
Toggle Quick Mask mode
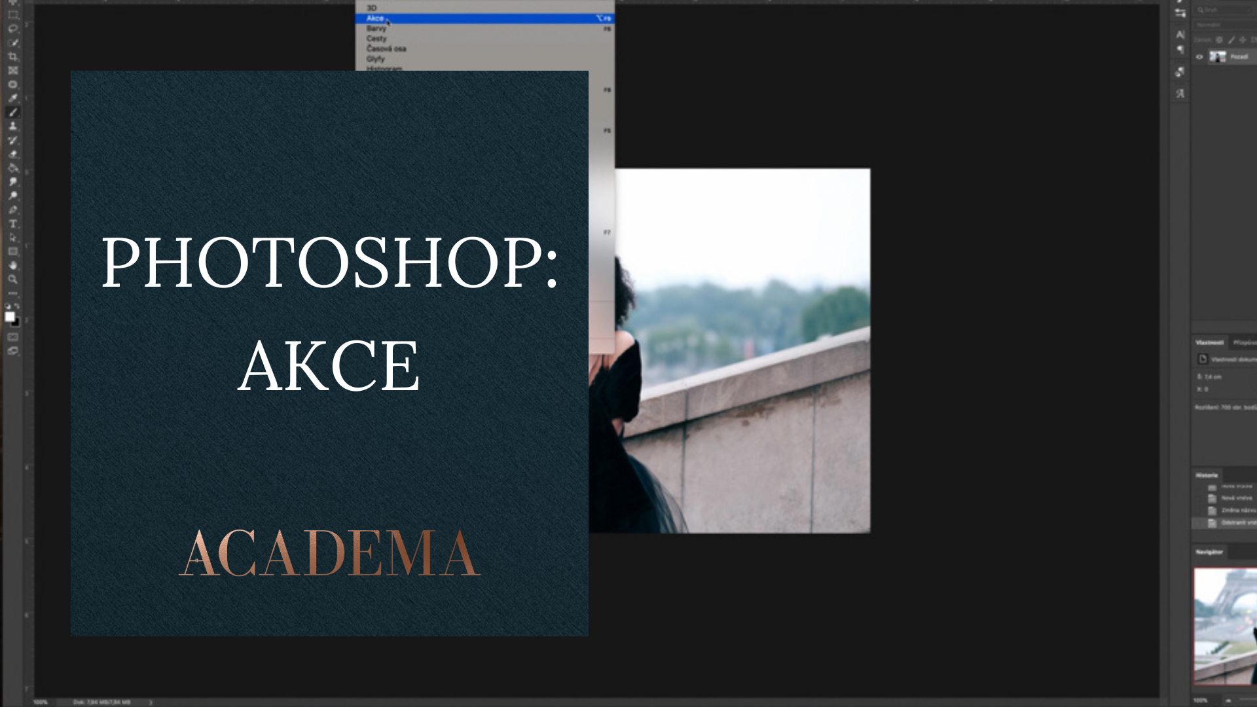click(x=12, y=337)
